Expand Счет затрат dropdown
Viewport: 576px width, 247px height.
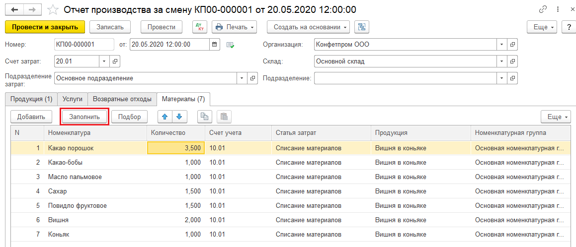coord(105,61)
